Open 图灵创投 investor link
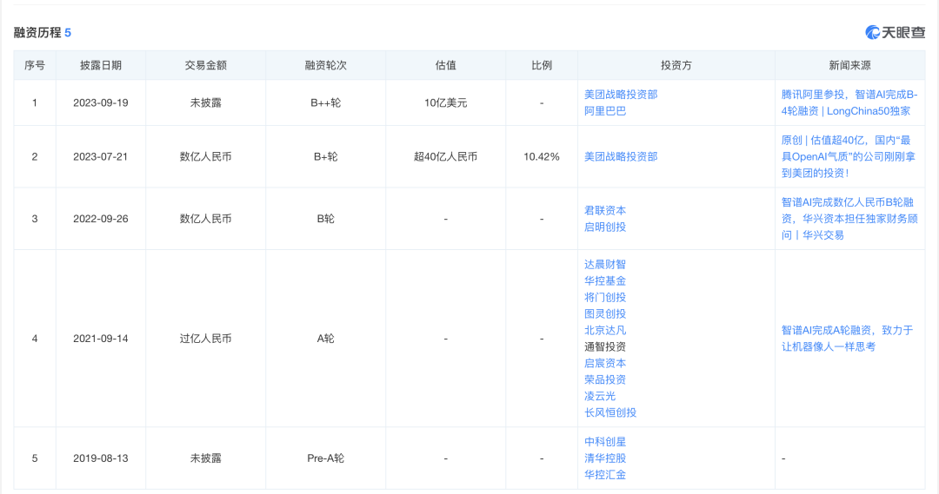 point(605,313)
